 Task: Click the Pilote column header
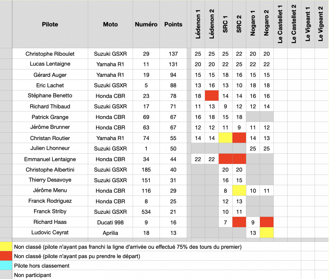[50, 24]
